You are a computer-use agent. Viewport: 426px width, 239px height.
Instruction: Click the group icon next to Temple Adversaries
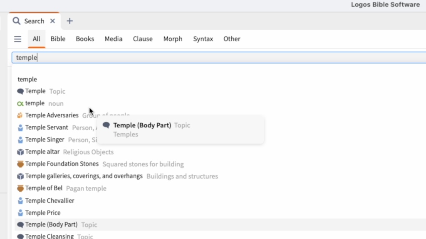pos(20,115)
